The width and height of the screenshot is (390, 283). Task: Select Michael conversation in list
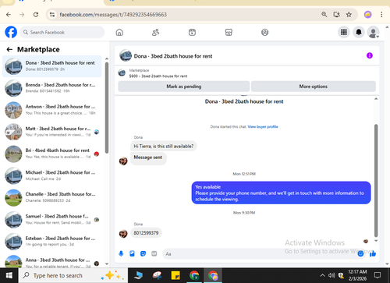pyautogui.click(x=52, y=175)
